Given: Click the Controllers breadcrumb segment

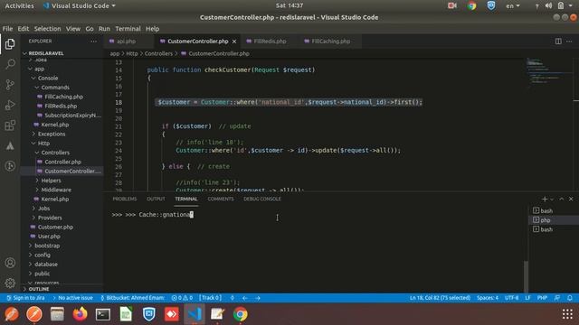Looking at the screenshot, I should tap(158, 54).
